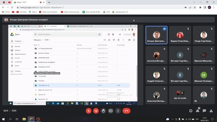Click the Chrome taskbar icon

32,119
